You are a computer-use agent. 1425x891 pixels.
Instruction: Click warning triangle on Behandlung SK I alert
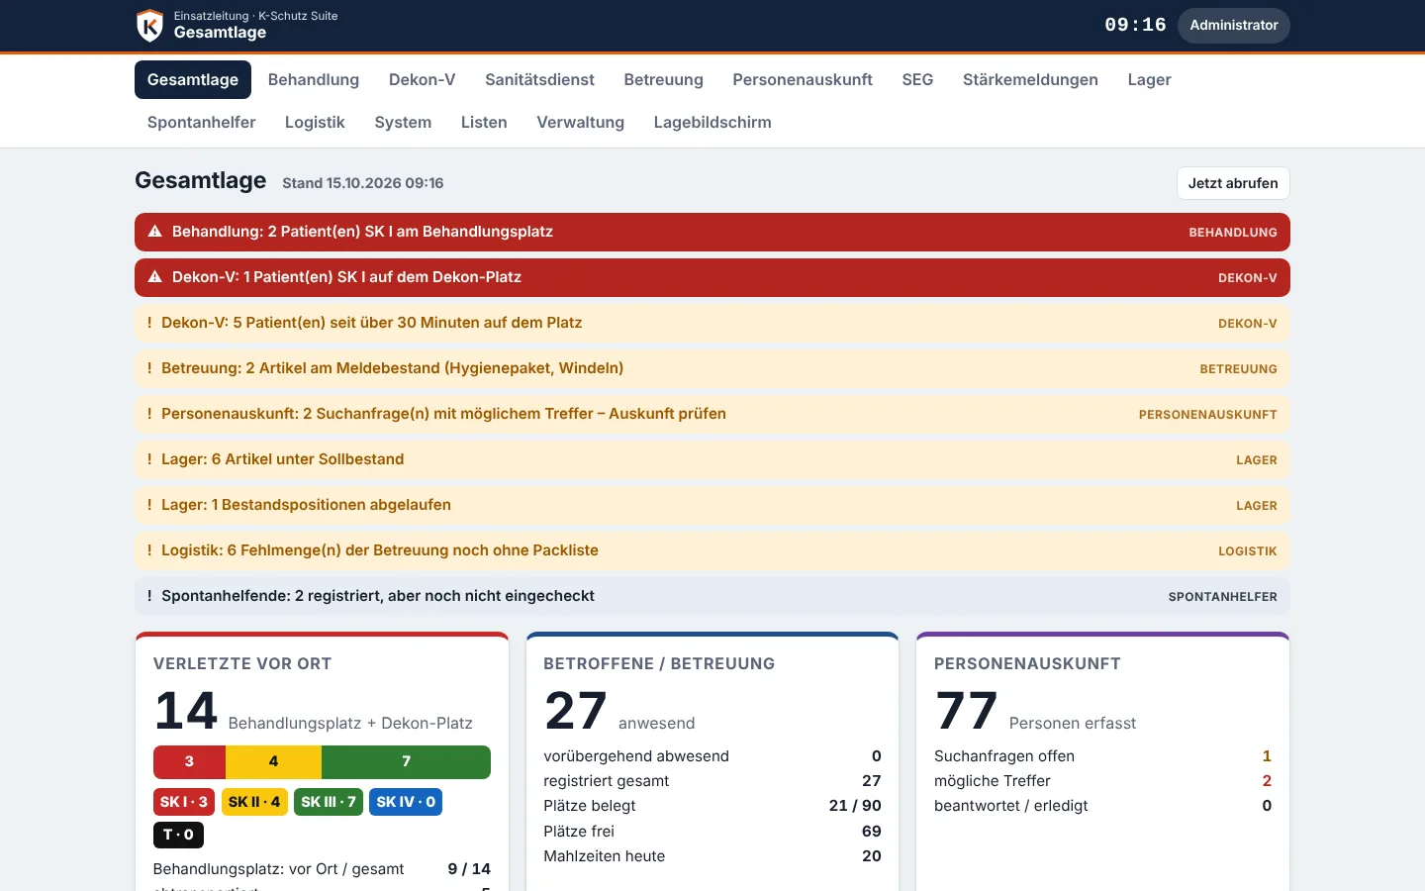click(155, 232)
